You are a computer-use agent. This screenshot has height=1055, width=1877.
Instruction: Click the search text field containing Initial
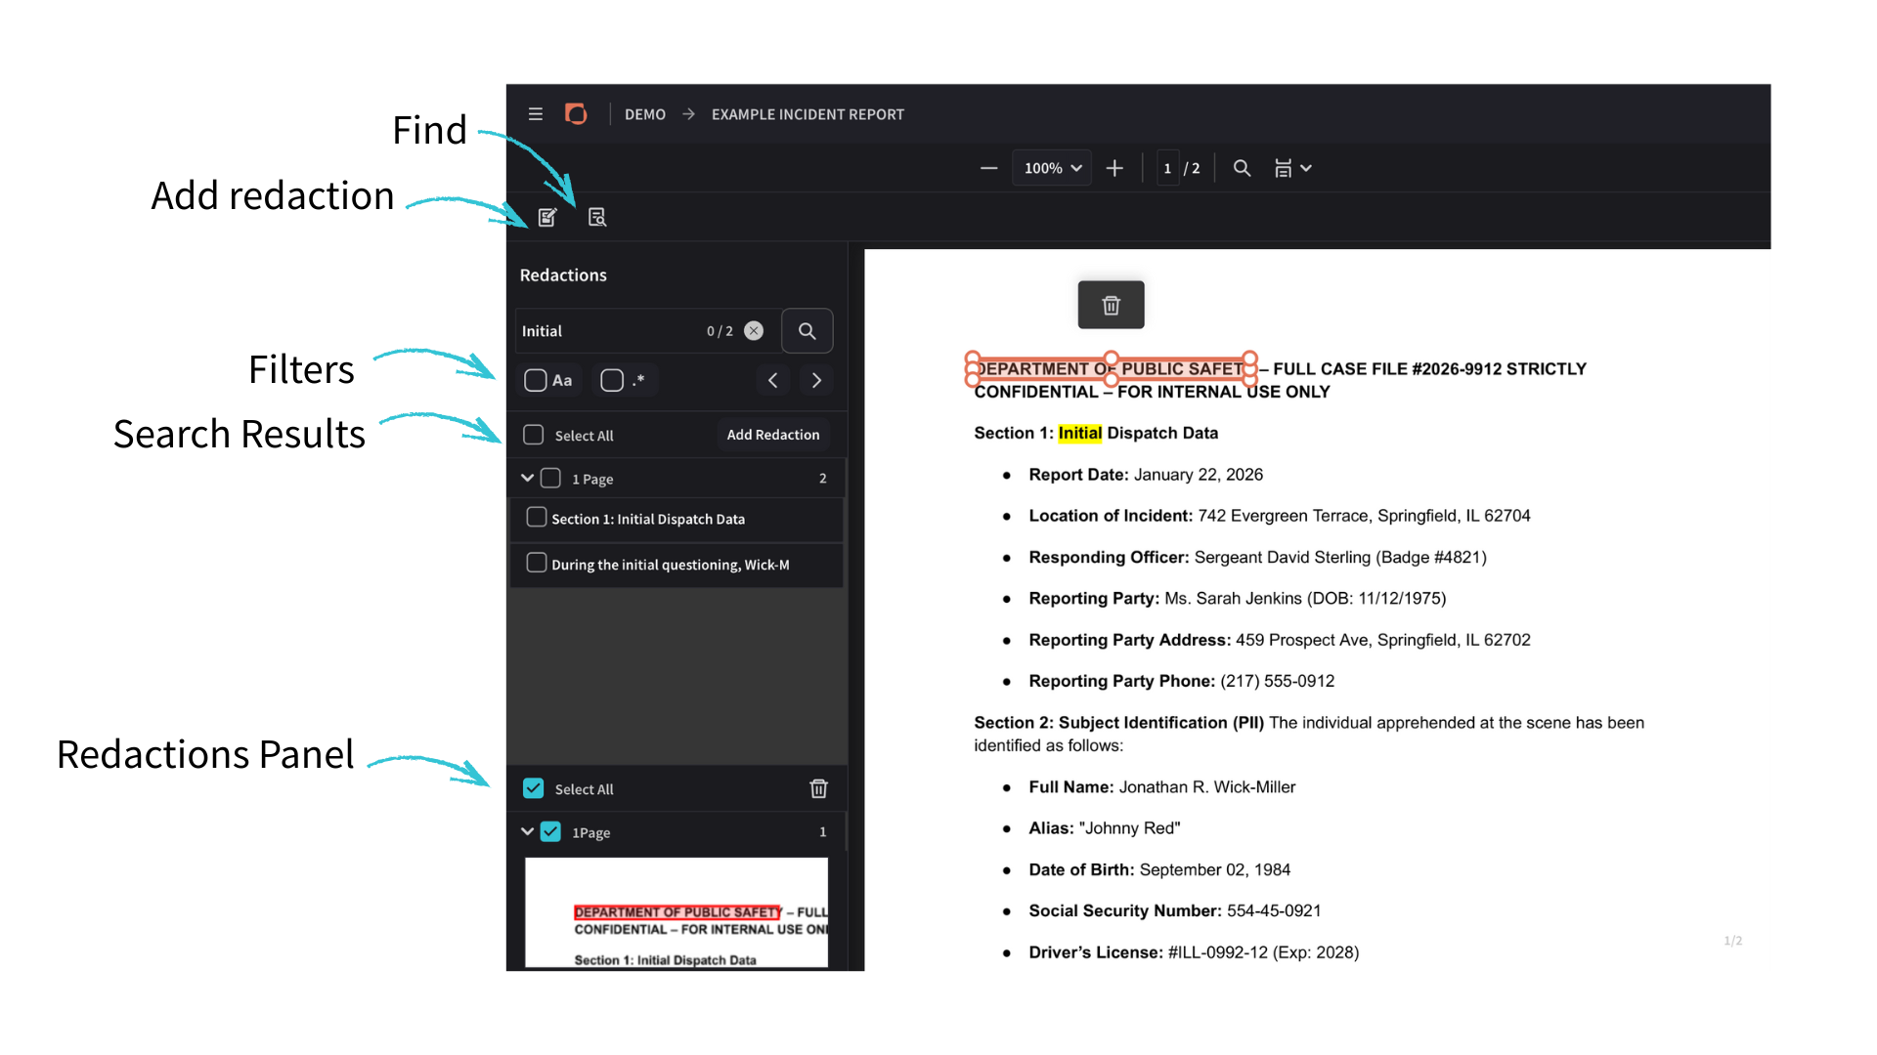(x=606, y=331)
